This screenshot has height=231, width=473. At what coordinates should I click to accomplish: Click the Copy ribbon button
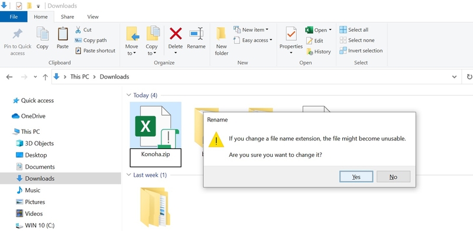click(x=42, y=38)
